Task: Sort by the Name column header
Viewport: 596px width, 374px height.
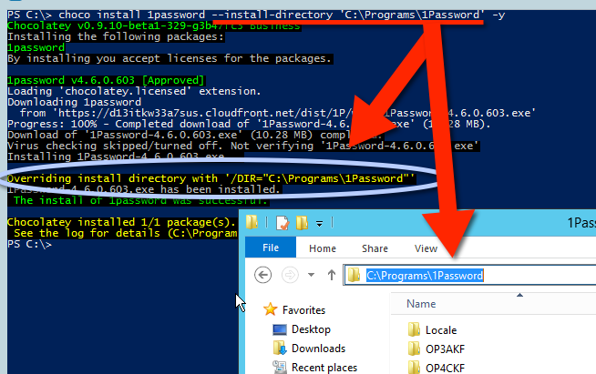Action: point(421,303)
